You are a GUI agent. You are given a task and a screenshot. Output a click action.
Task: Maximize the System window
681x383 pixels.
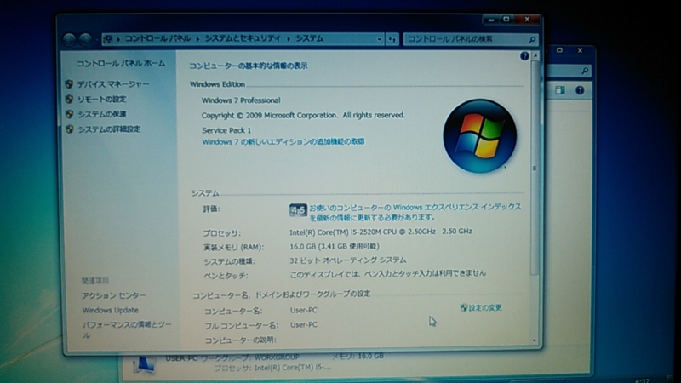pos(506,20)
